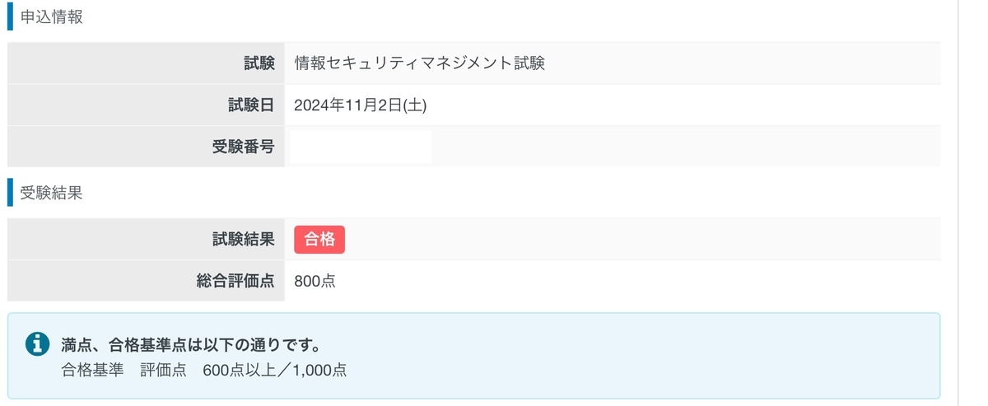Click the 総合評価点 row label
Viewport: 988px width, 406px height.
pos(235,282)
